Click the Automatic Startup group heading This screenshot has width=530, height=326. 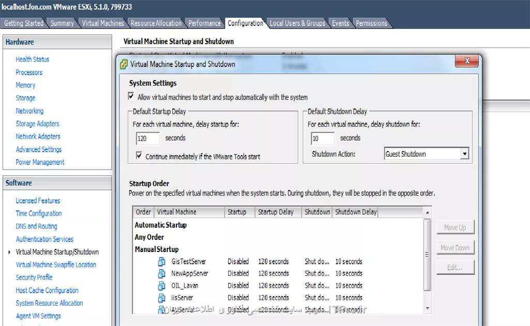coord(160,225)
